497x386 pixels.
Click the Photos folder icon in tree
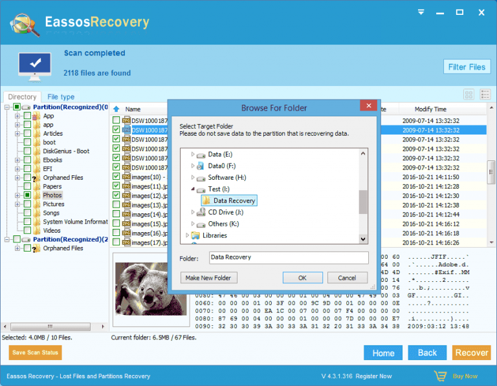pyautogui.click(x=37, y=195)
